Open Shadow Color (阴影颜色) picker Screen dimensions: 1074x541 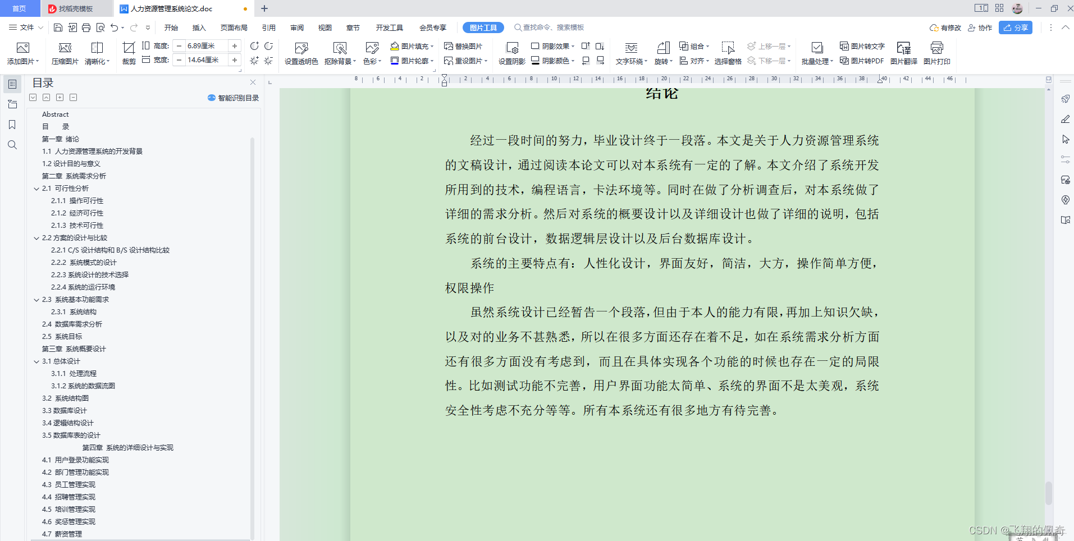[553, 61]
